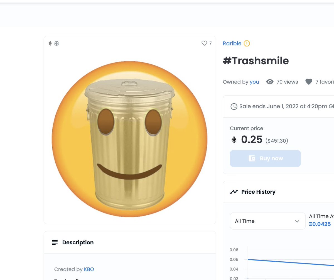The height and width of the screenshot is (280, 334).
Task: Click the '70 views' text
Action: pyautogui.click(x=287, y=82)
